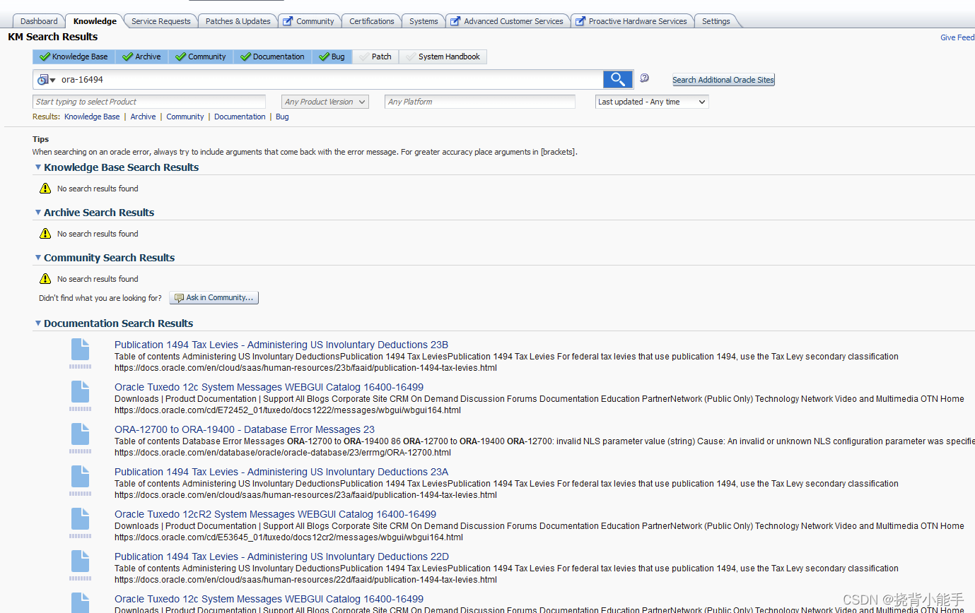Open Publication 1494 Tax Levies 23B result
Viewport: 975px width, 613px height.
click(281, 345)
